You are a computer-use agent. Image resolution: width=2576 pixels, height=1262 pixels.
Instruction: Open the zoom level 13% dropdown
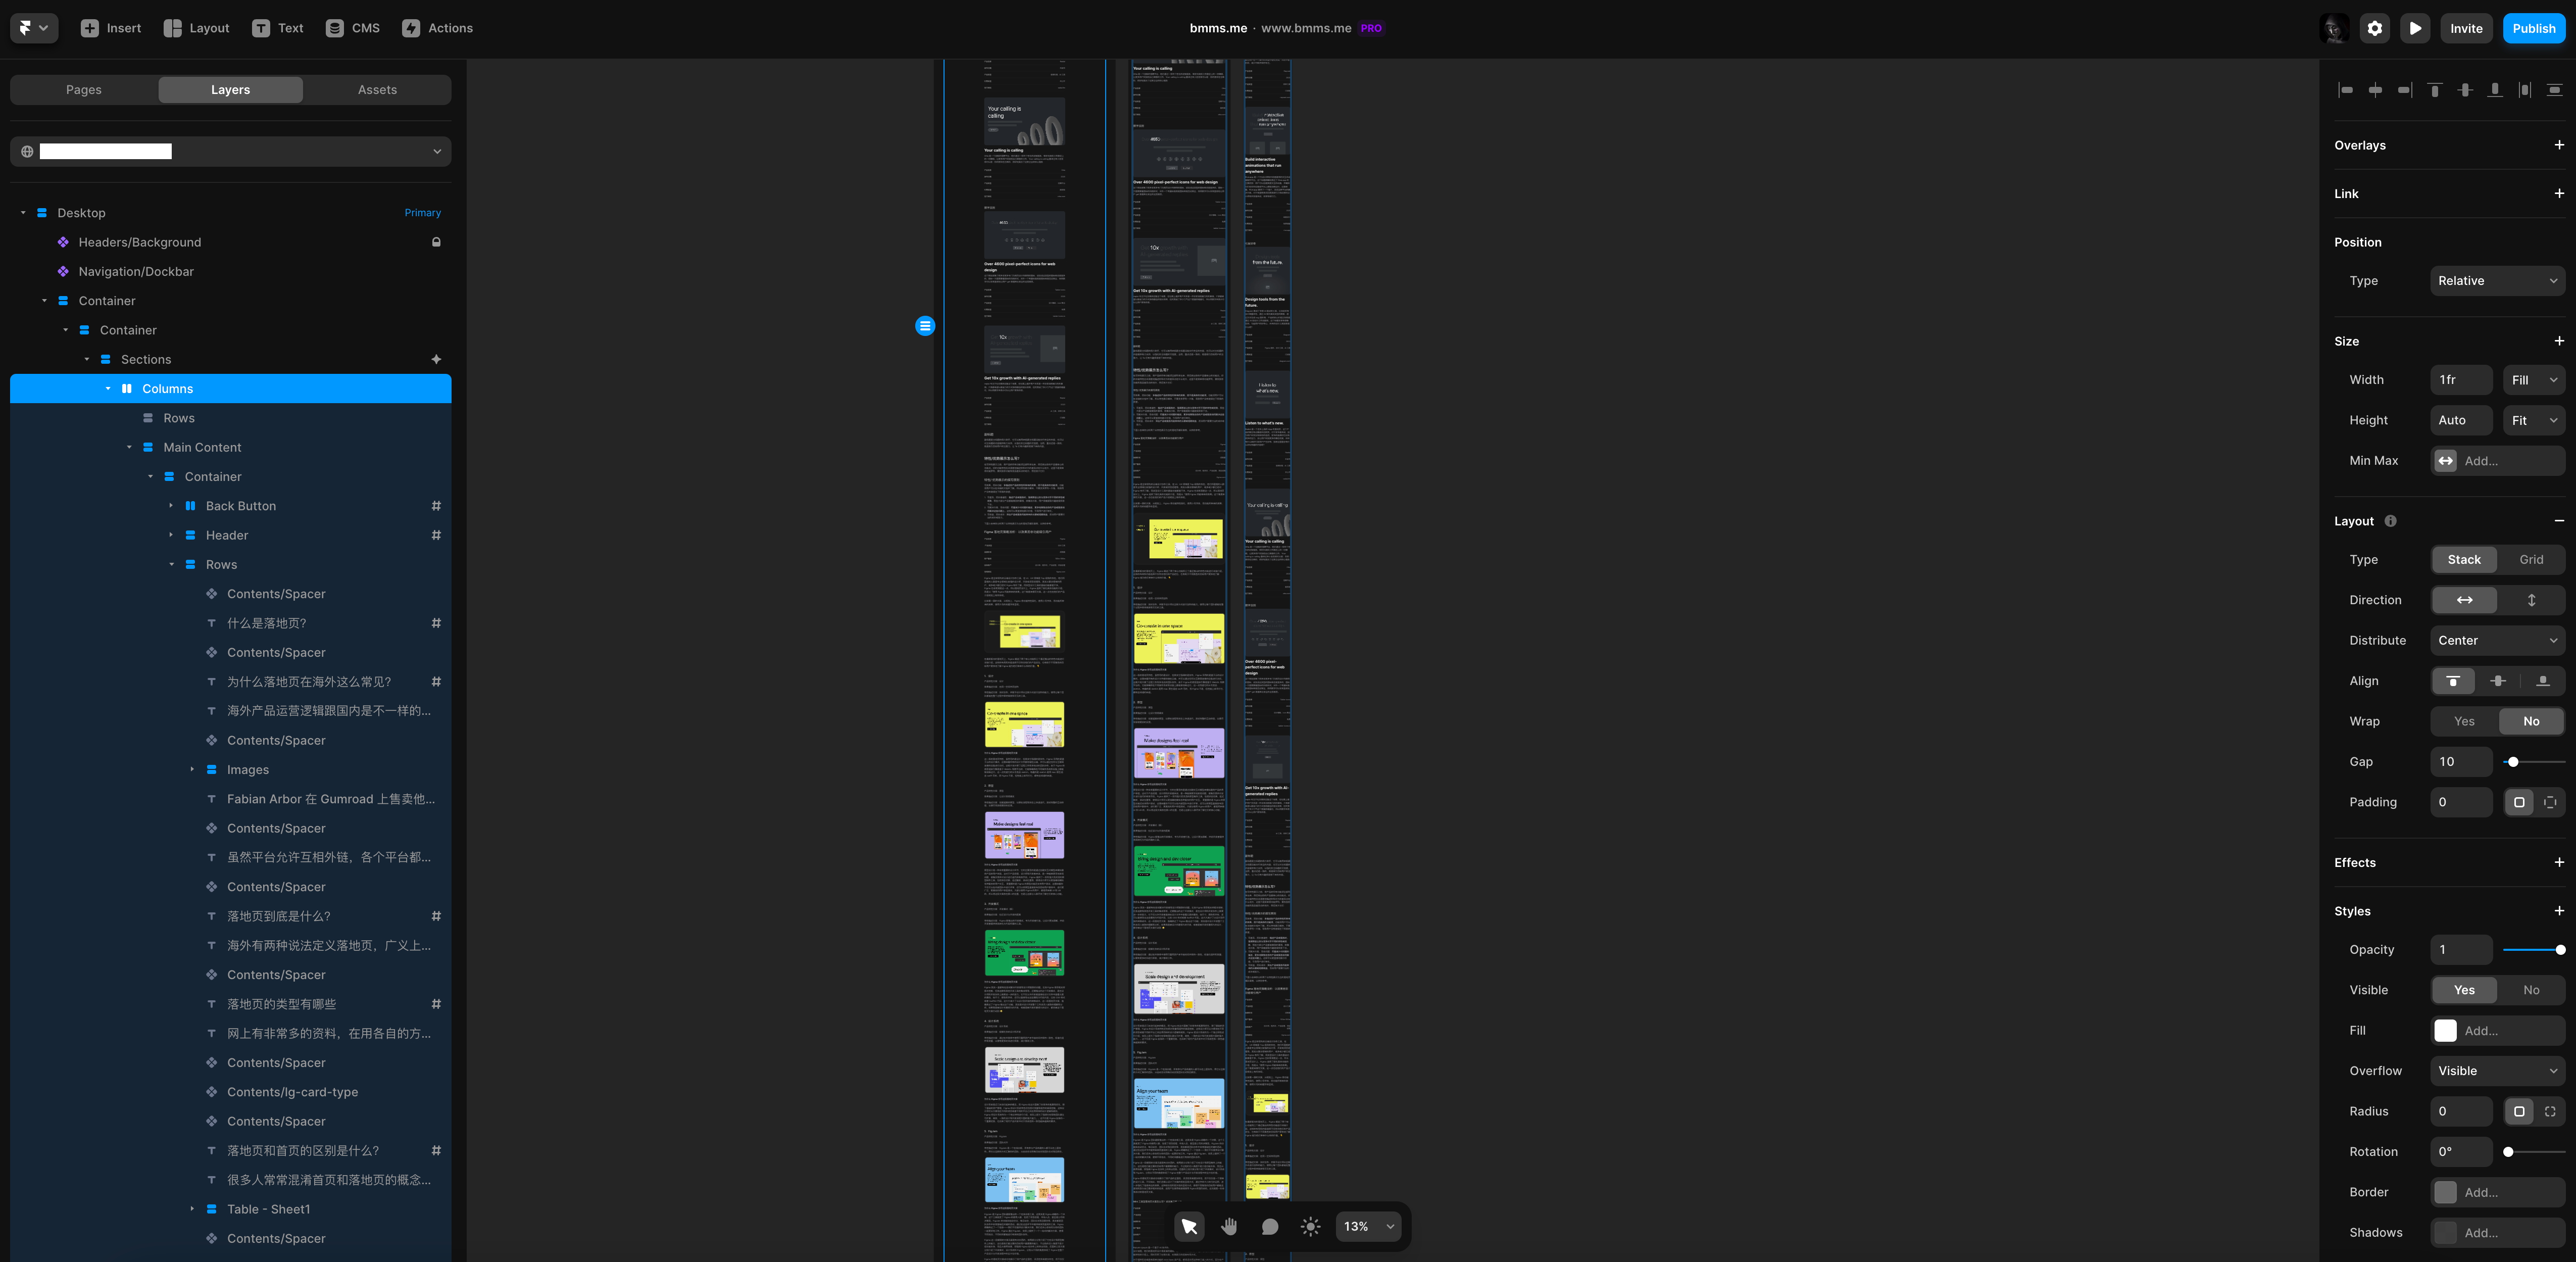point(1368,1226)
